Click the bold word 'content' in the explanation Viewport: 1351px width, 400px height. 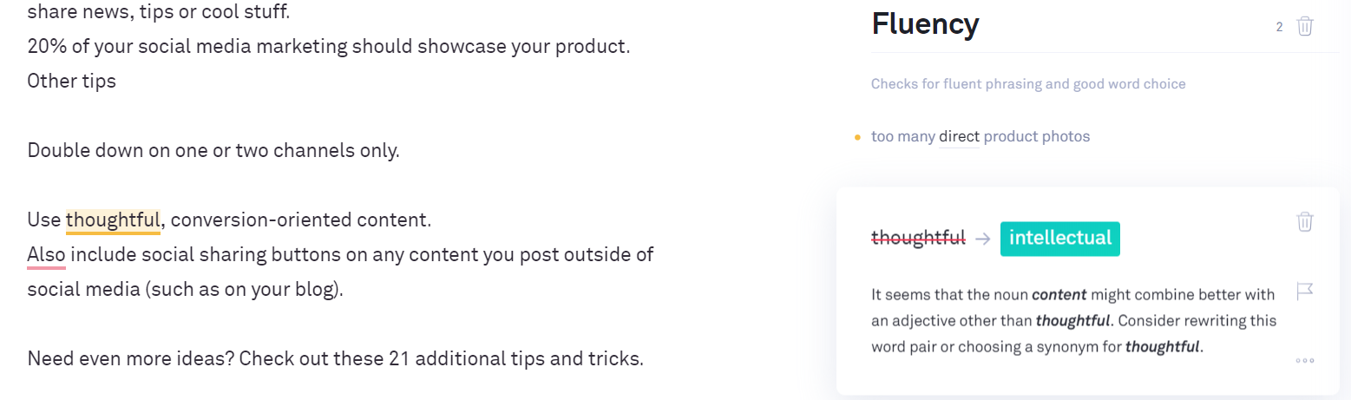pos(1059,295)
